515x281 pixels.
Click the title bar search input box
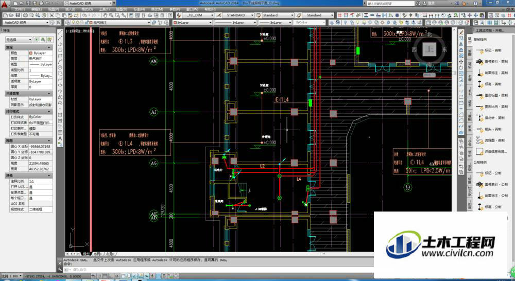click(390, 3)
